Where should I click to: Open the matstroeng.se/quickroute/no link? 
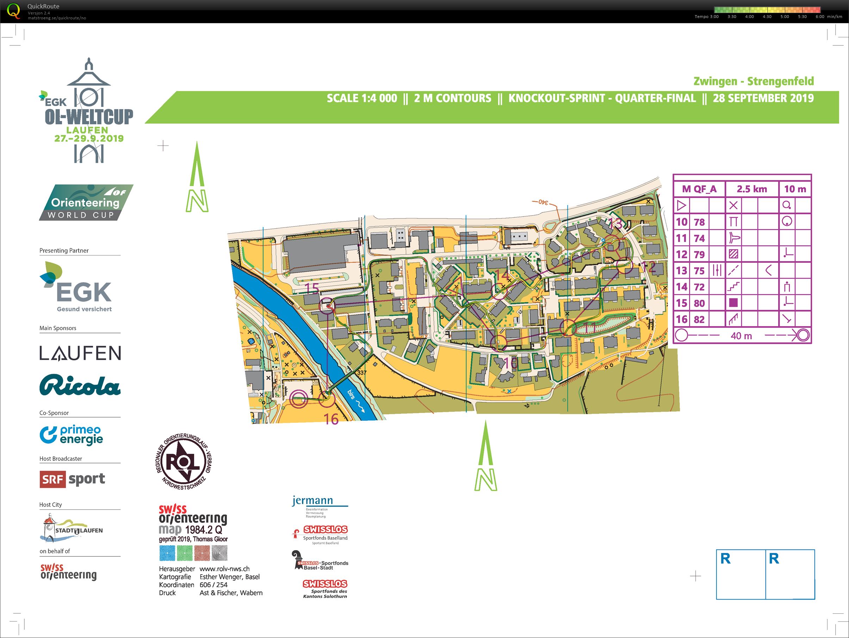tap(57, 18)
